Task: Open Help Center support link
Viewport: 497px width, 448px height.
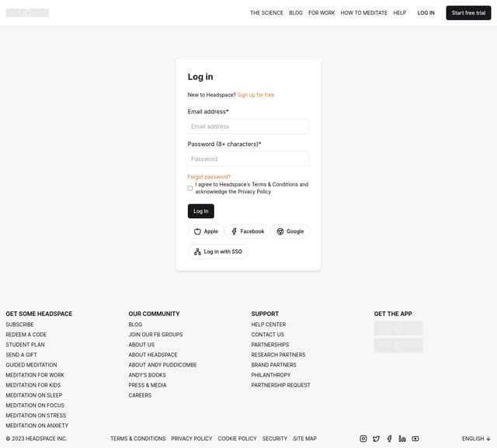Action: 269,325
